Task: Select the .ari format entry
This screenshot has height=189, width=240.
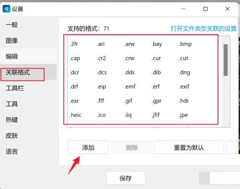Action: pos(101,44)
